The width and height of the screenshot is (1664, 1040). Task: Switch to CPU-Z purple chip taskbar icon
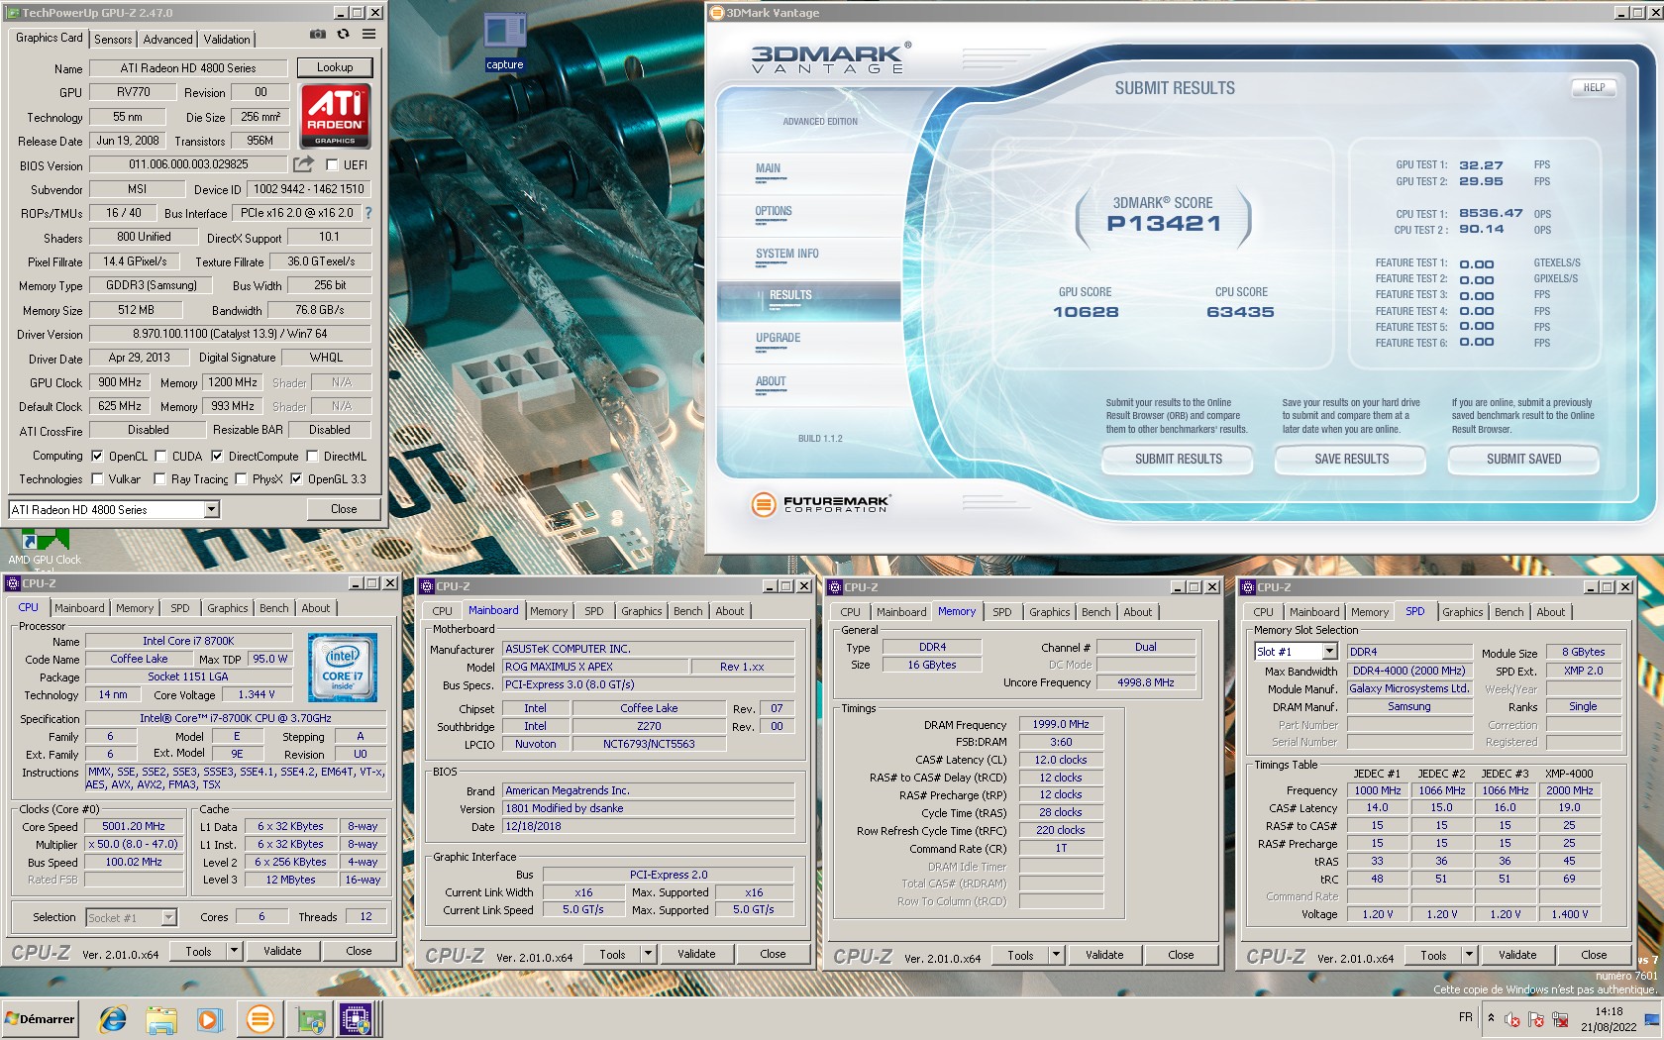point(356,1018)
